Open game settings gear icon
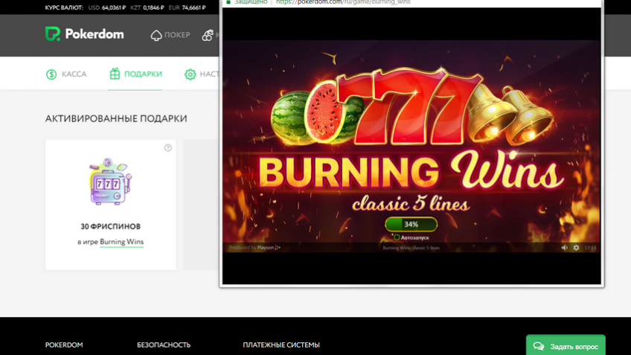This screenshot has width=631, height=355. point(576,248)
